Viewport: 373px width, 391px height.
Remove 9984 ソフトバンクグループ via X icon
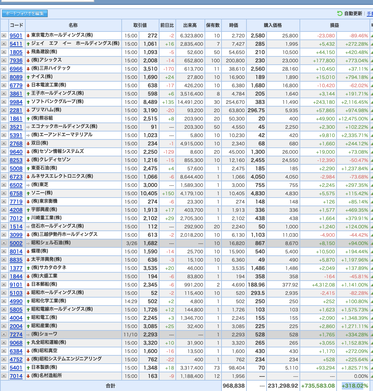tap(4, 102)
